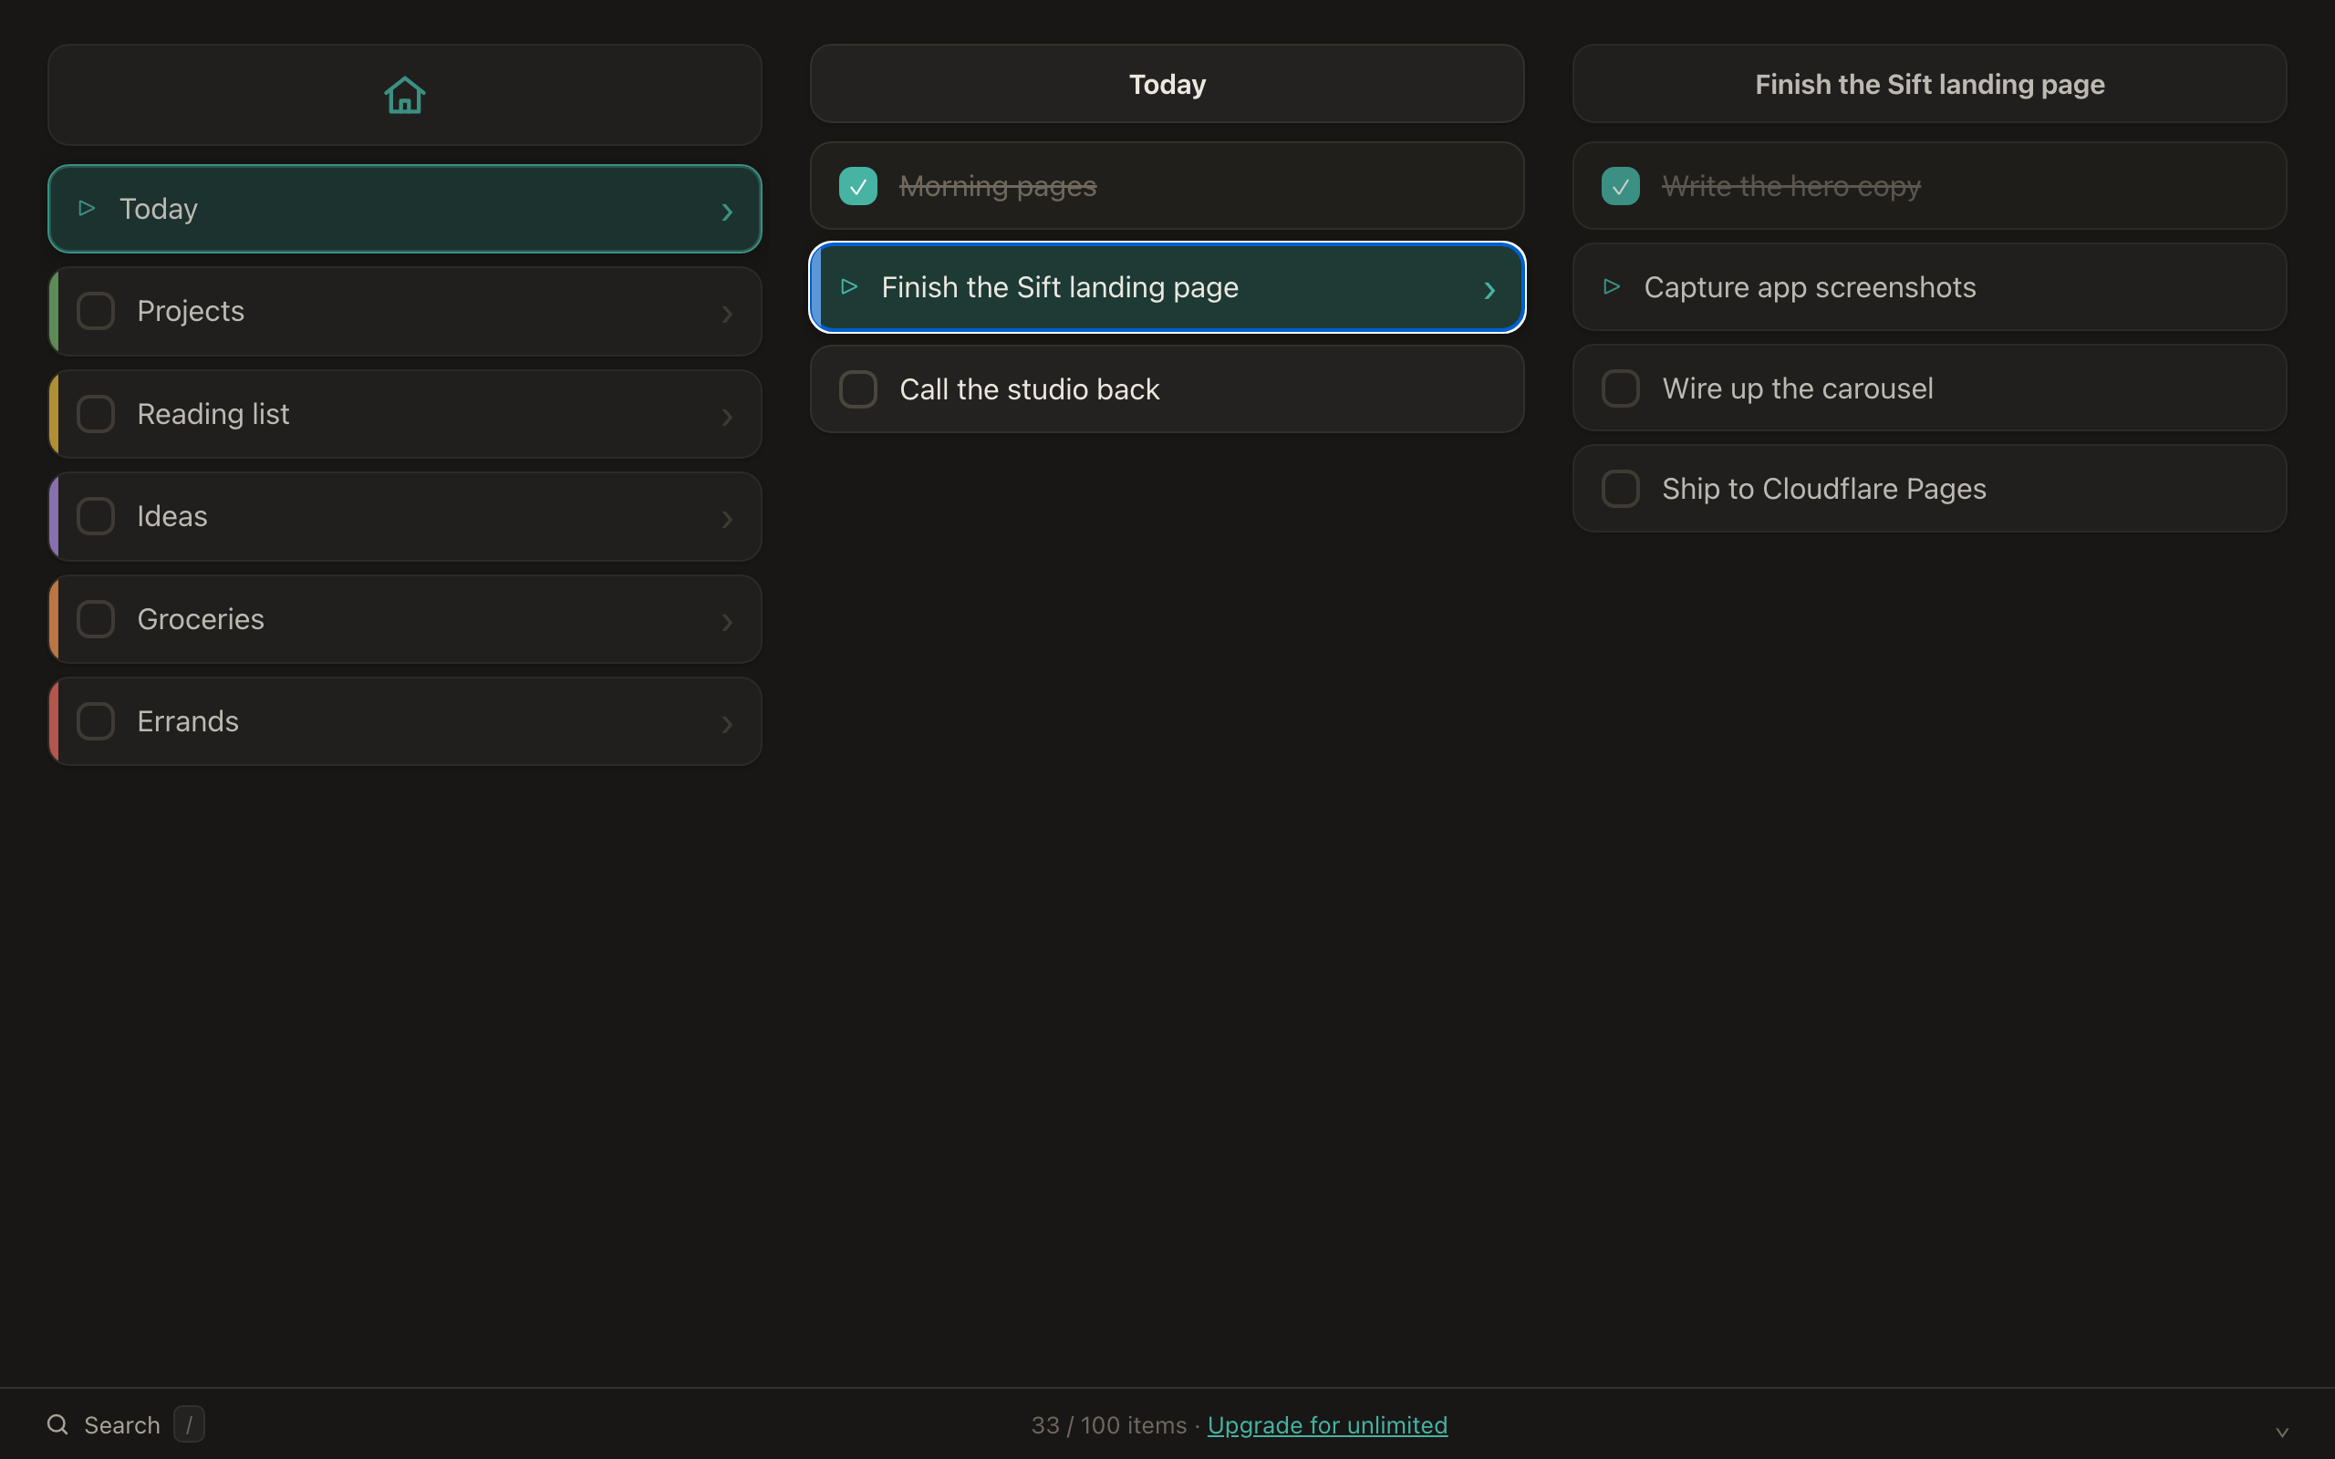Expand Projects with its chevron
This screenshot has width=2335, height=1459.
pyautogui.click(x=728, y=314)
